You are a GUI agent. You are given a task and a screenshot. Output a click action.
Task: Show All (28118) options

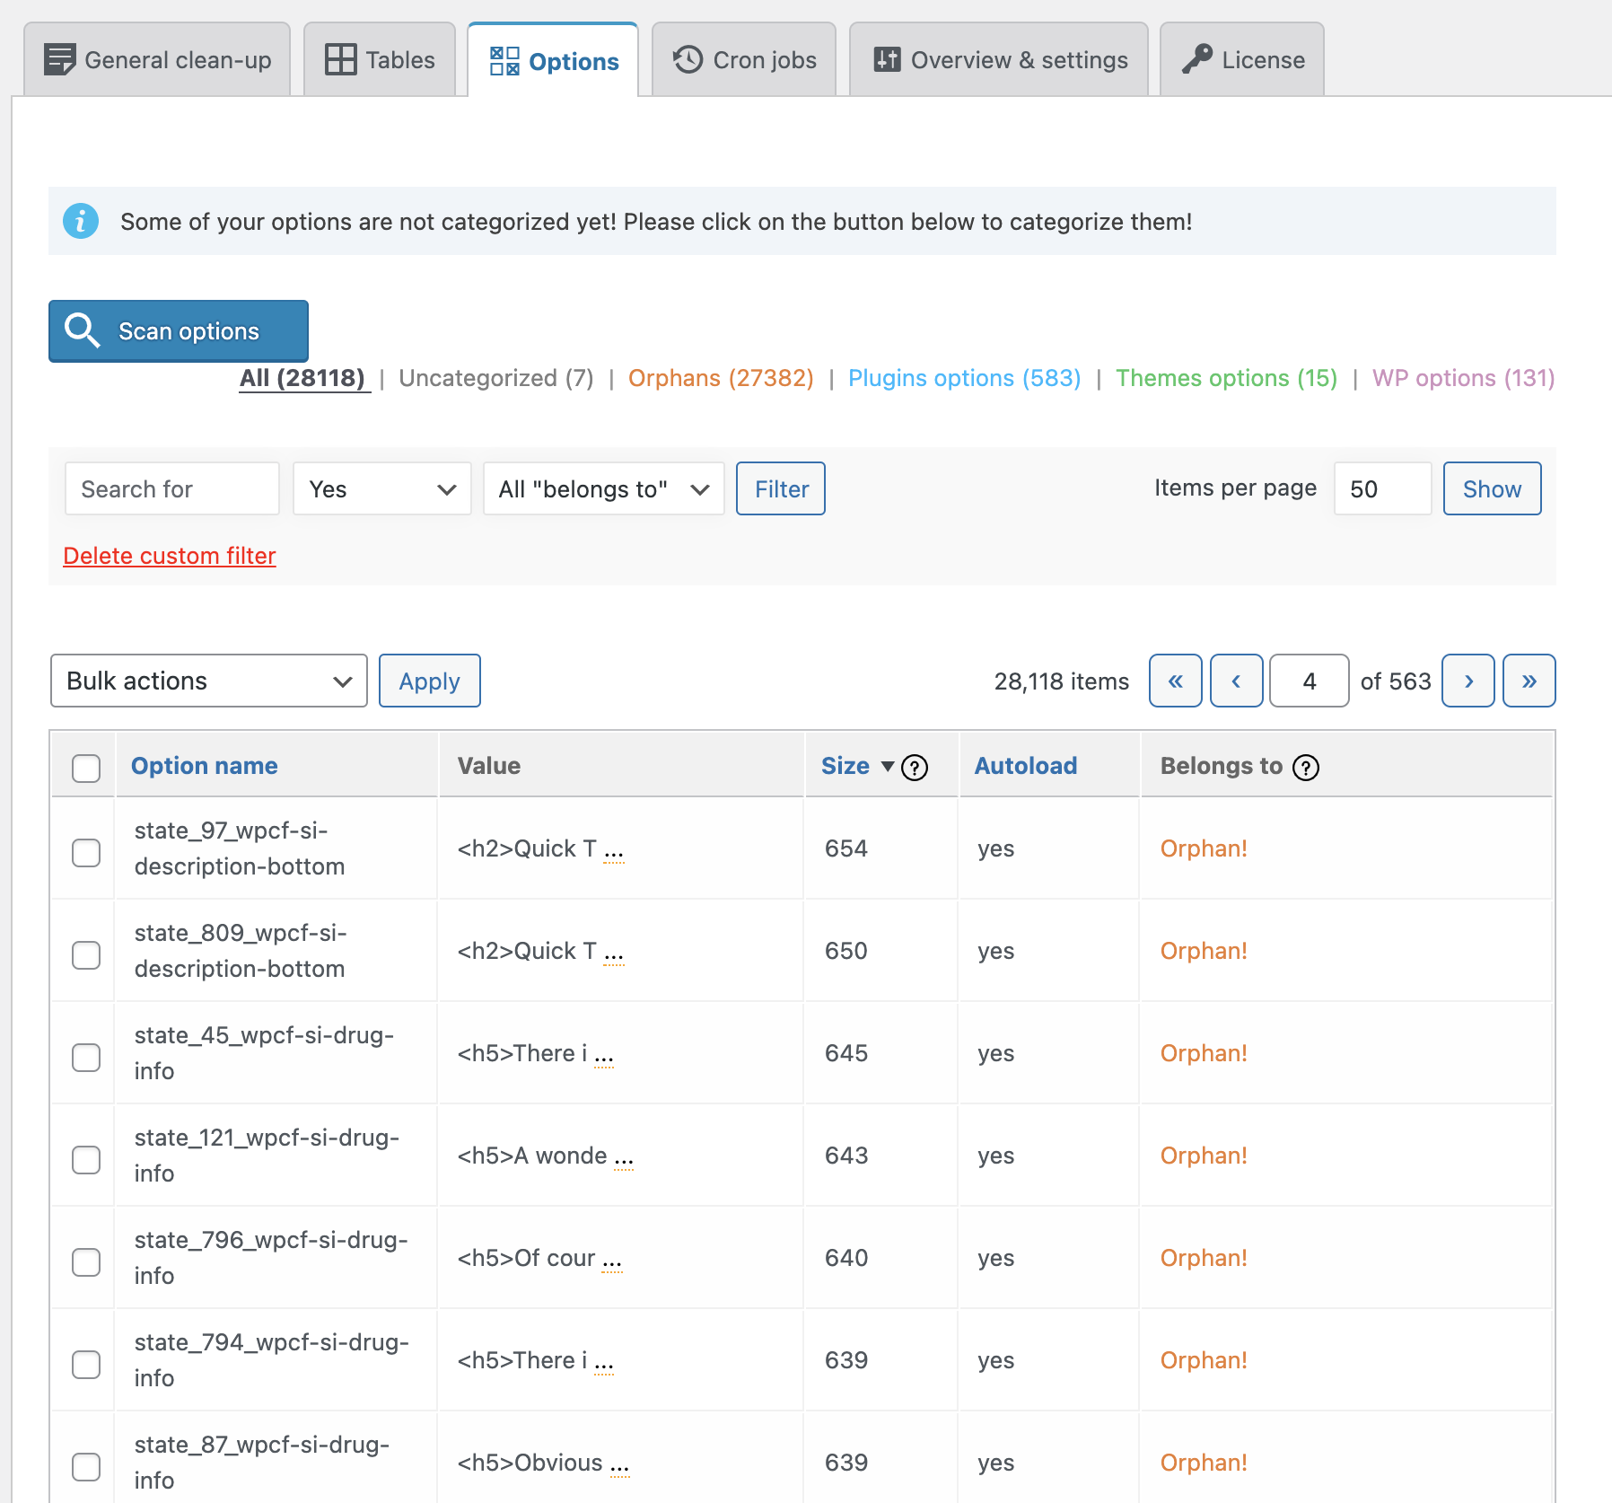303,378
